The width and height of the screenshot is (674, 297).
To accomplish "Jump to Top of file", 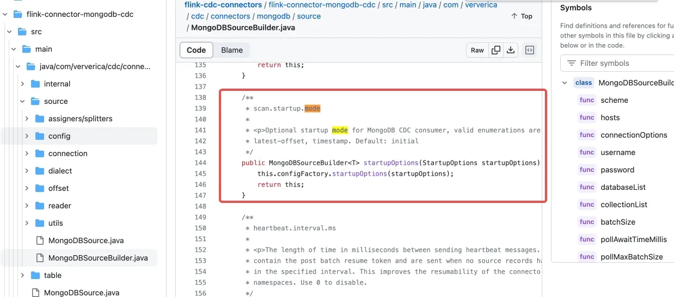I will [x=522, y=16].
